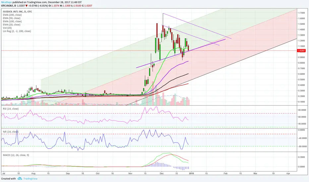Click the Apr date axis label

[288, 173]
